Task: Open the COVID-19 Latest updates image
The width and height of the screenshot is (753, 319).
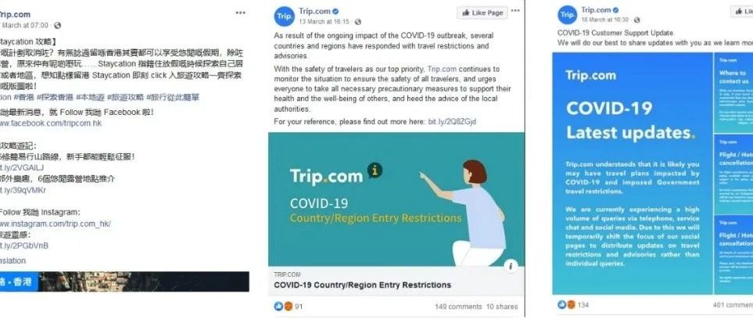Action: (x=633, y=174)
